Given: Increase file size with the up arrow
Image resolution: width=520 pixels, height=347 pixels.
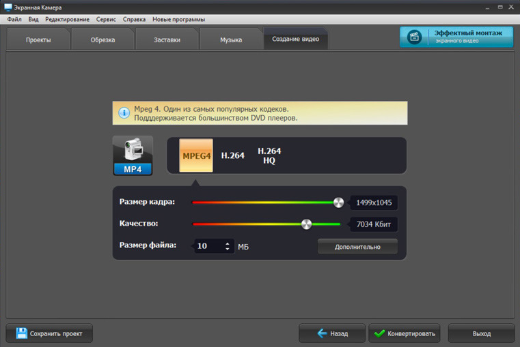Looking at the screenshot, I should 227,243.
